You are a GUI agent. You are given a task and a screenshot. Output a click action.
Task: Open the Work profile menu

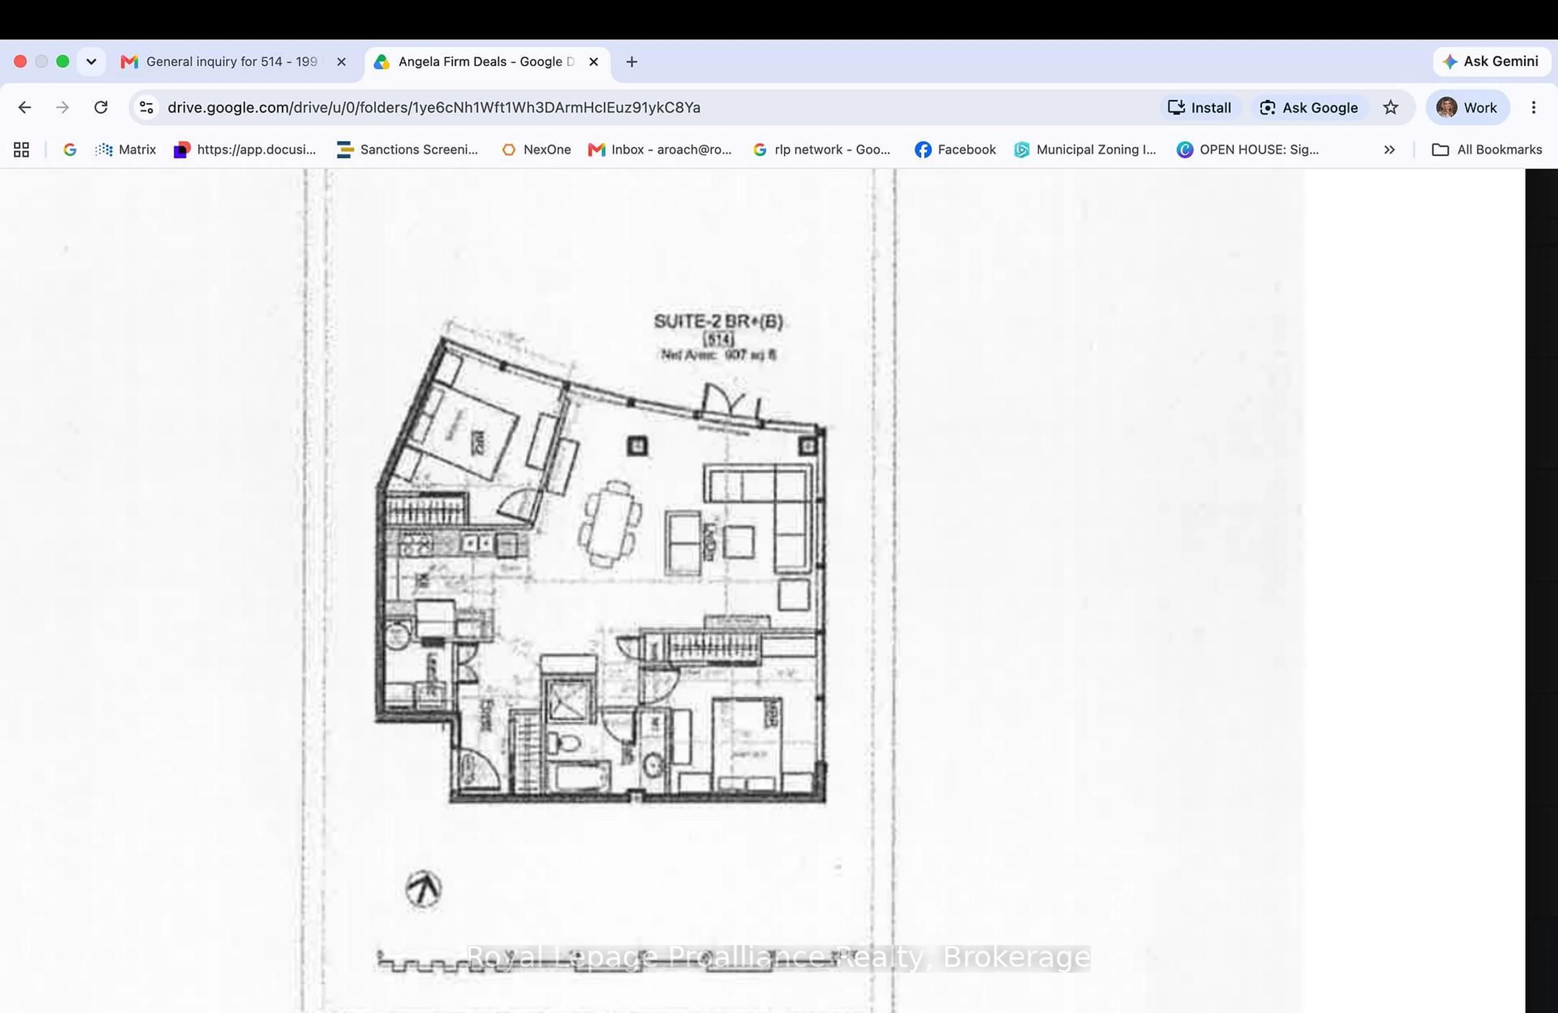[x=1468, y=107]
